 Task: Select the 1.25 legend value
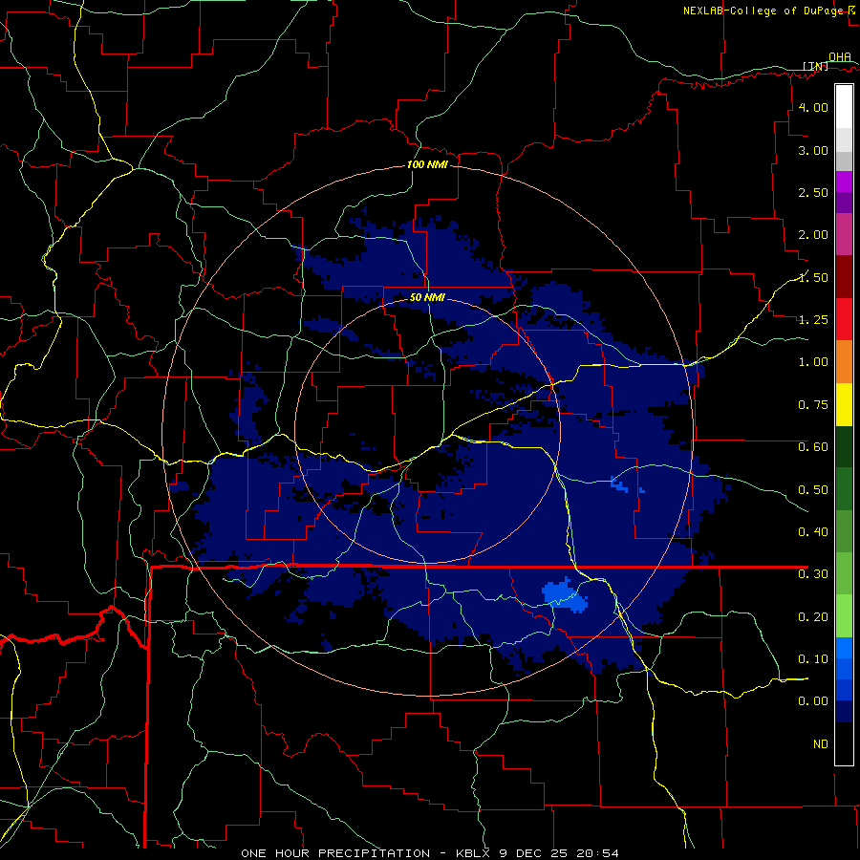pyautogui.click(x=813, y=320)
